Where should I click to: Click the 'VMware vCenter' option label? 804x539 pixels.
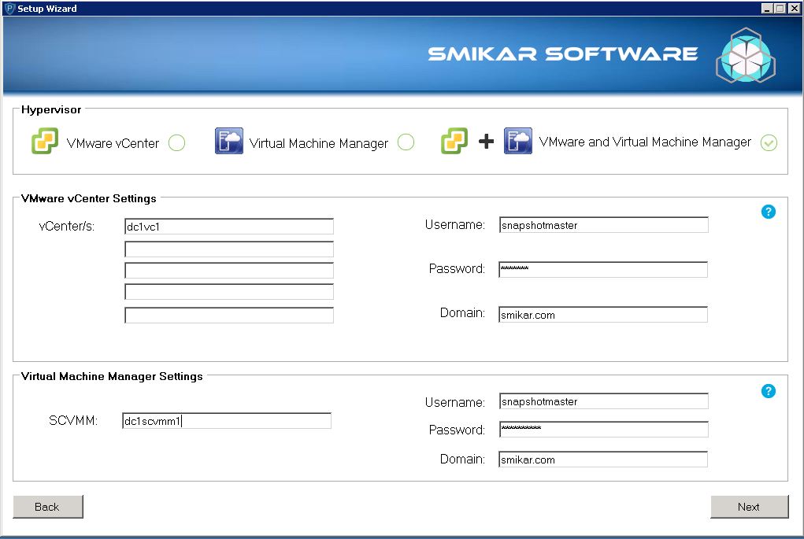click(113, 143)
